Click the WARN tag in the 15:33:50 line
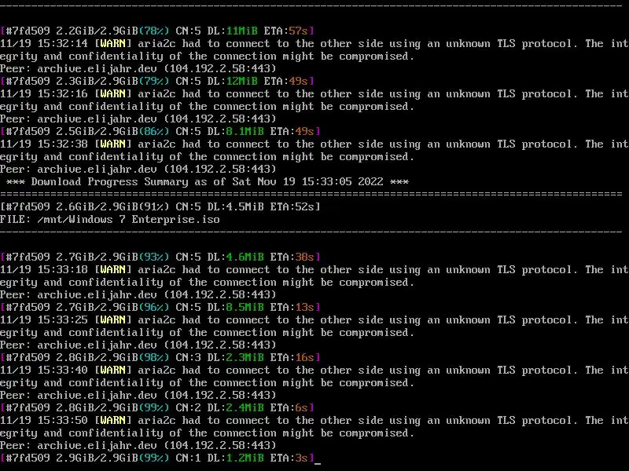The height and width of the screenshot is (471, 629). 113,420
